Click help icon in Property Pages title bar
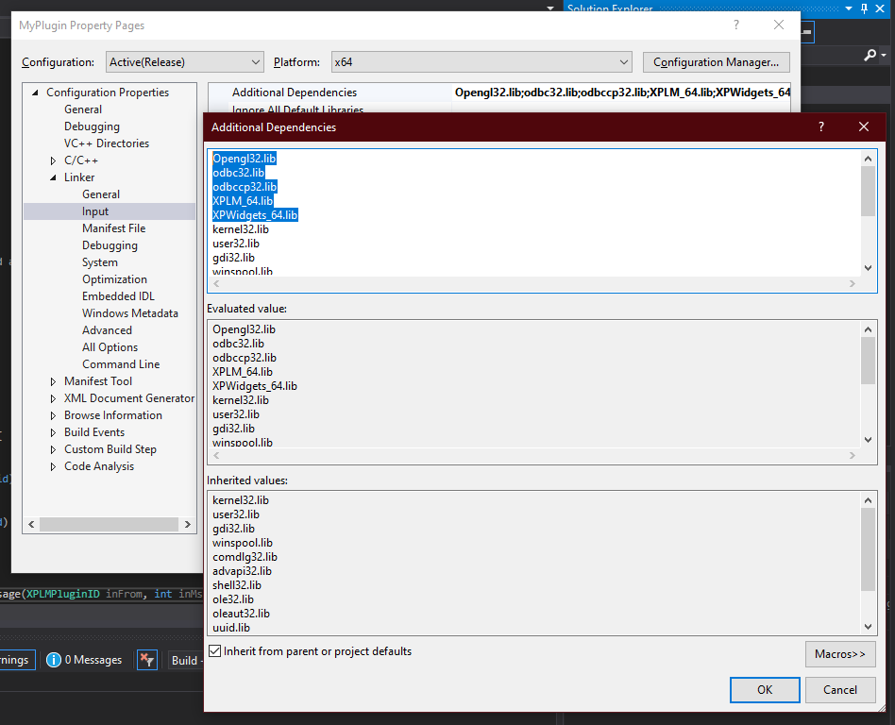This screenshot has width=895, height=725. [736, 25]
